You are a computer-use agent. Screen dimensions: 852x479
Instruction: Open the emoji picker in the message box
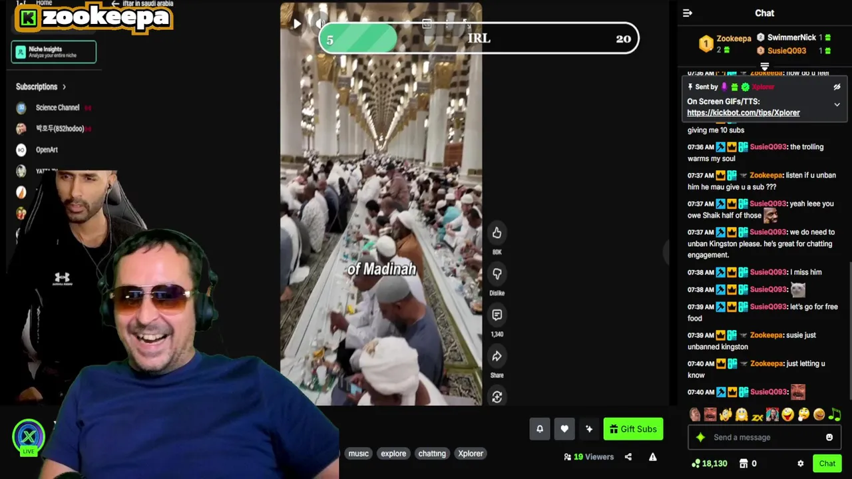tap(829, 438)
